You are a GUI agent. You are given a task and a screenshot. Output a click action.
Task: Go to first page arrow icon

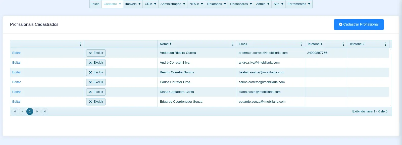[15, 111]
